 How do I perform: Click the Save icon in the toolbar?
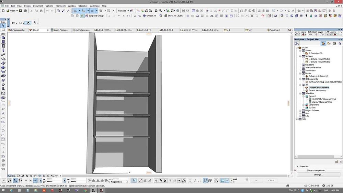point(21,11)
